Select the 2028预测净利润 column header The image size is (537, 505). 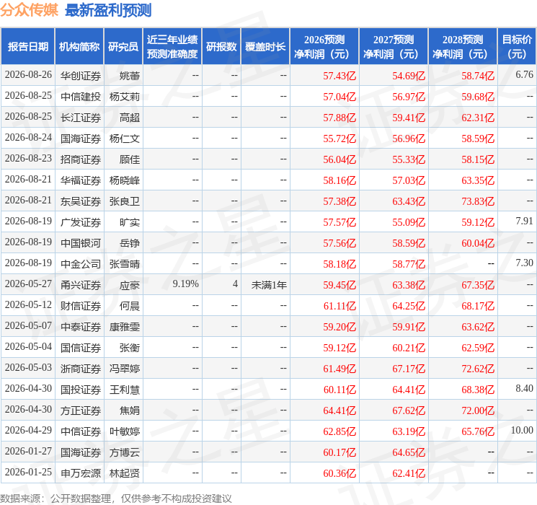[x=463, y=47]
